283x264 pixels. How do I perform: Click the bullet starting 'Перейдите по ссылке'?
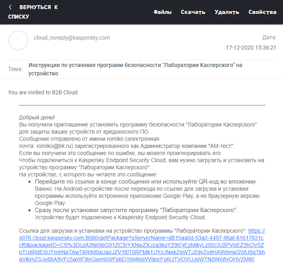coord(145,182)
